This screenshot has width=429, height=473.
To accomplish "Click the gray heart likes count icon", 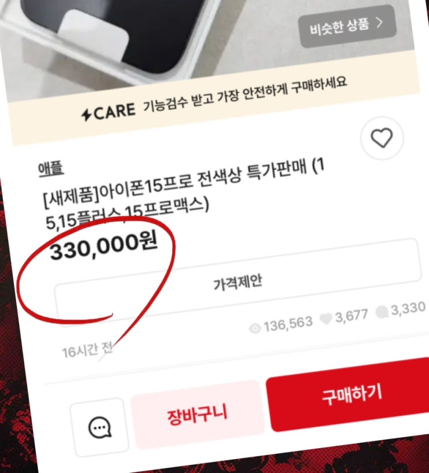I will 326,319.
